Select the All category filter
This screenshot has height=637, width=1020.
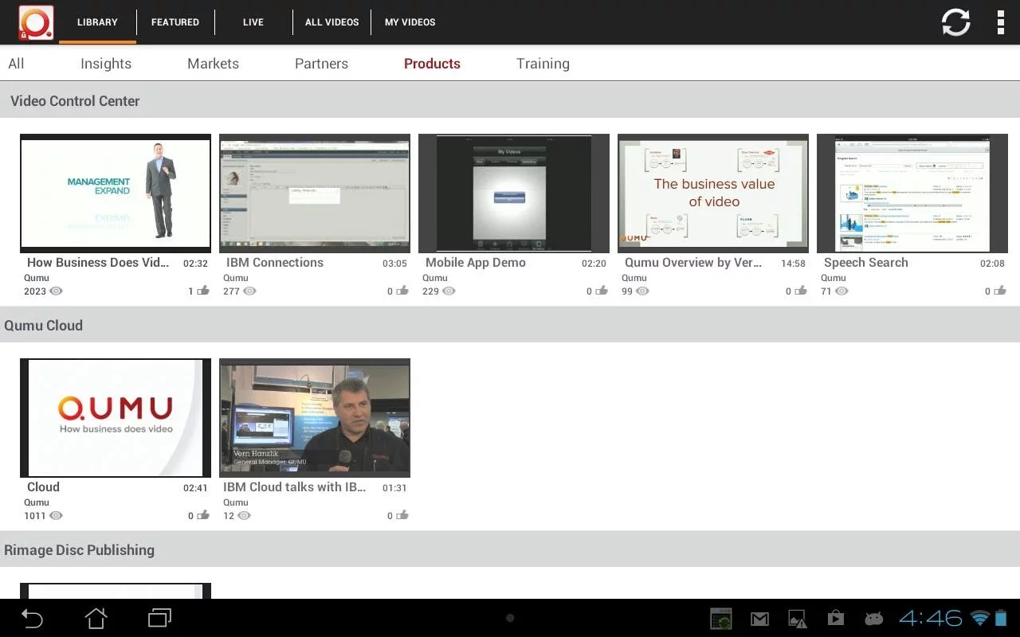(x=16, y=64)
